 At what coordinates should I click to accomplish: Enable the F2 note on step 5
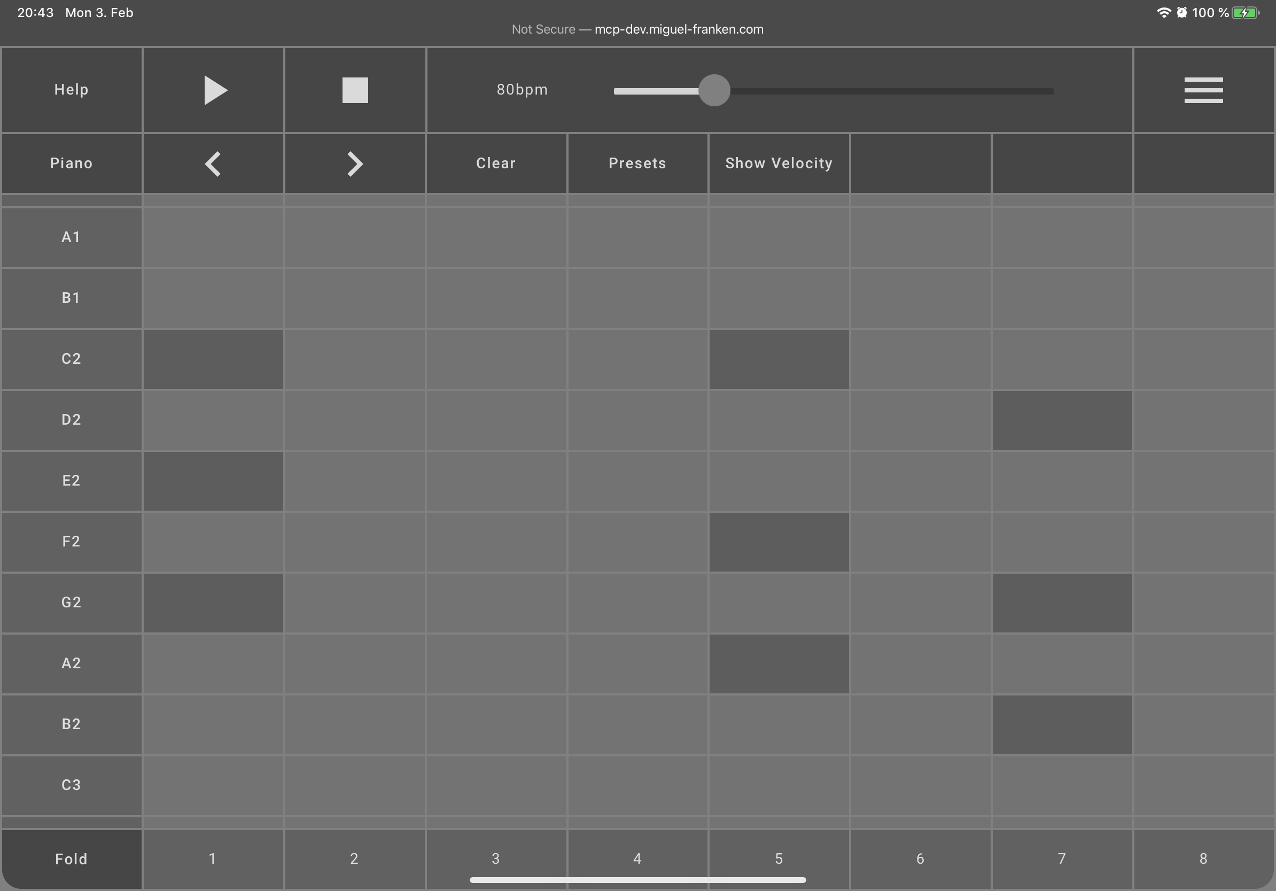[779, 541]
